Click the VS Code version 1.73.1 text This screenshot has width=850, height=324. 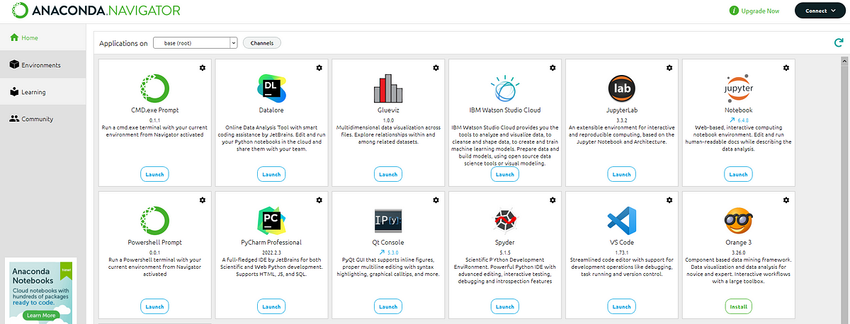coord(621,253)
